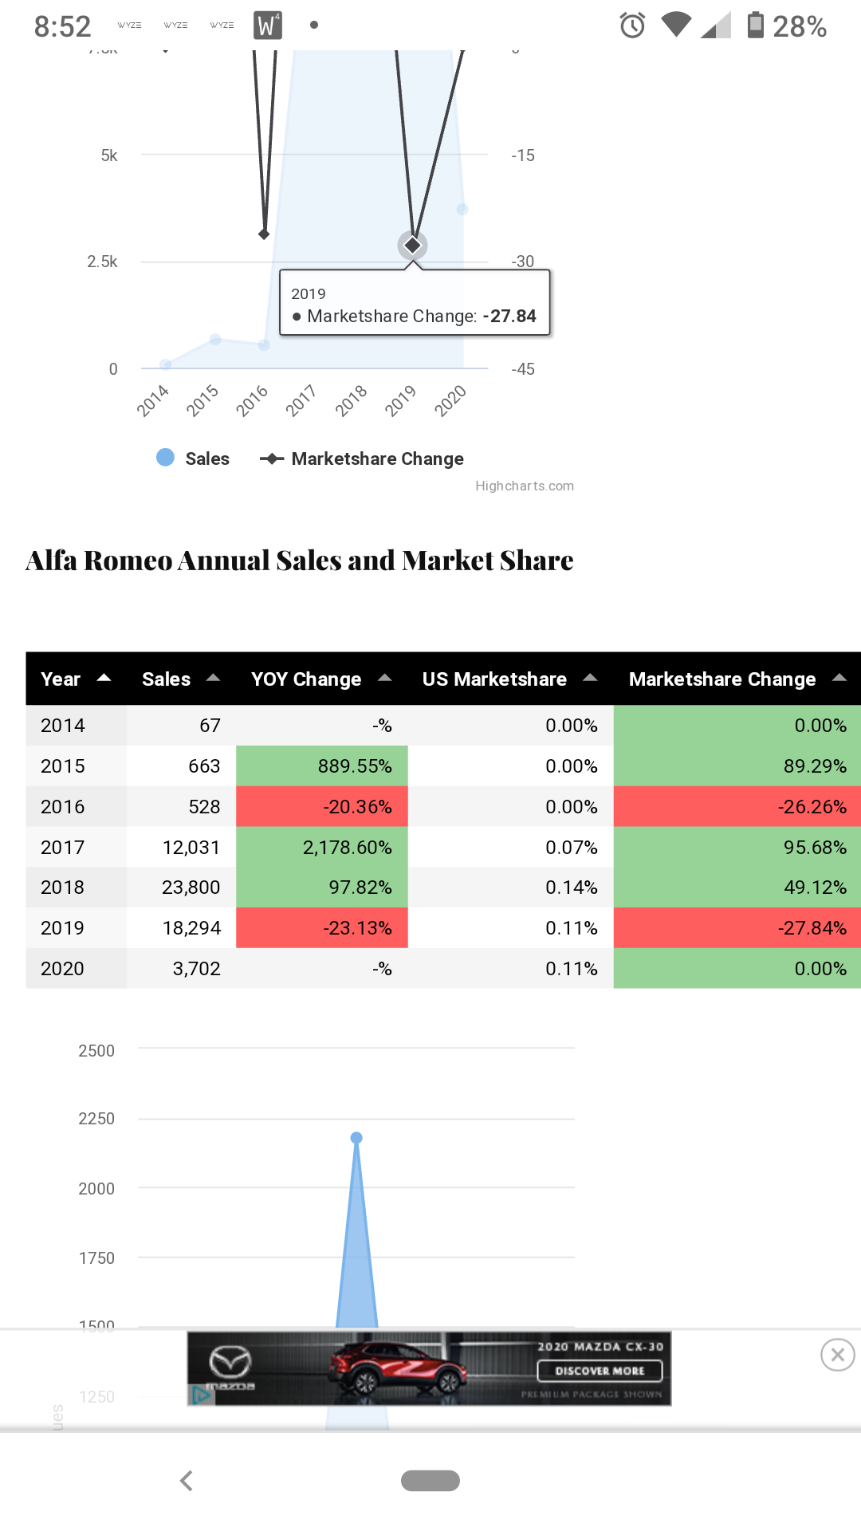
Task: Tap the Android back navigation arrow
Action: (x=187, y=1481)
